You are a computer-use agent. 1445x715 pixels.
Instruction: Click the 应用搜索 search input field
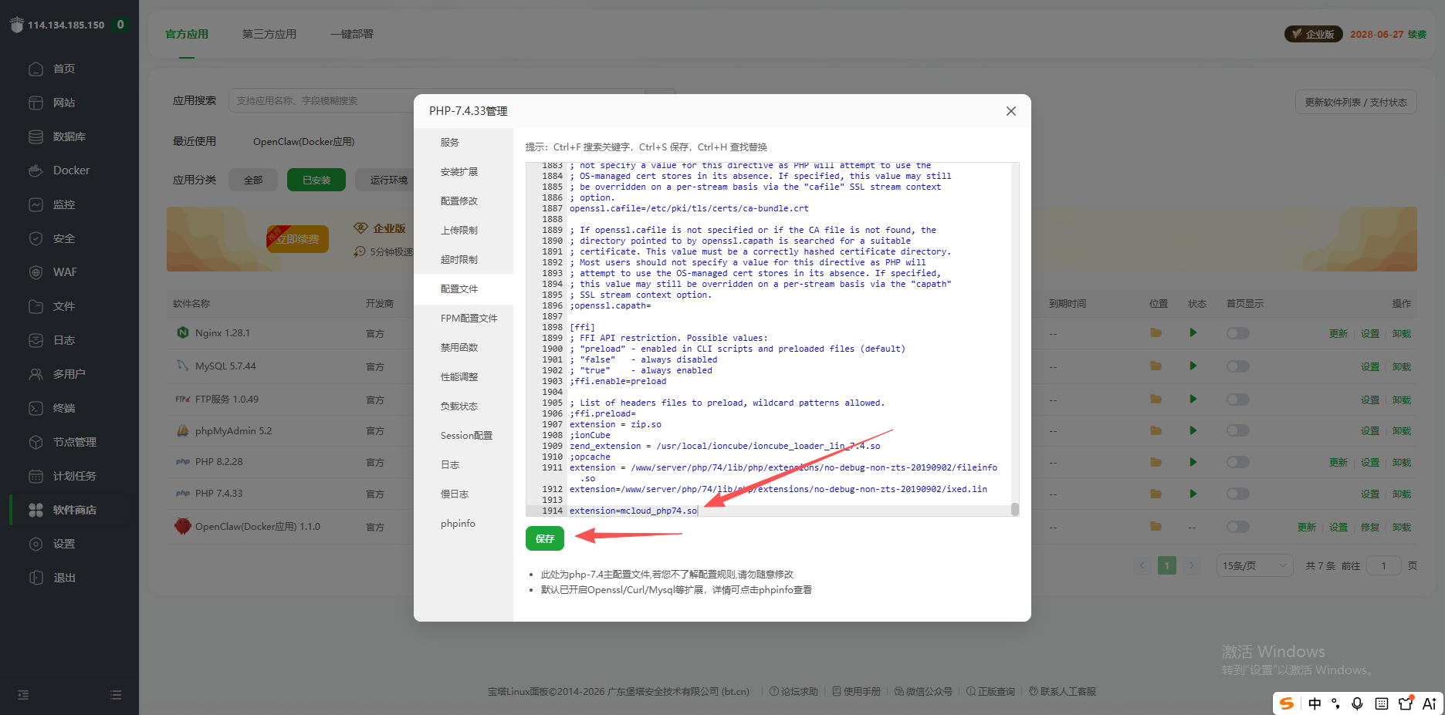436,100
